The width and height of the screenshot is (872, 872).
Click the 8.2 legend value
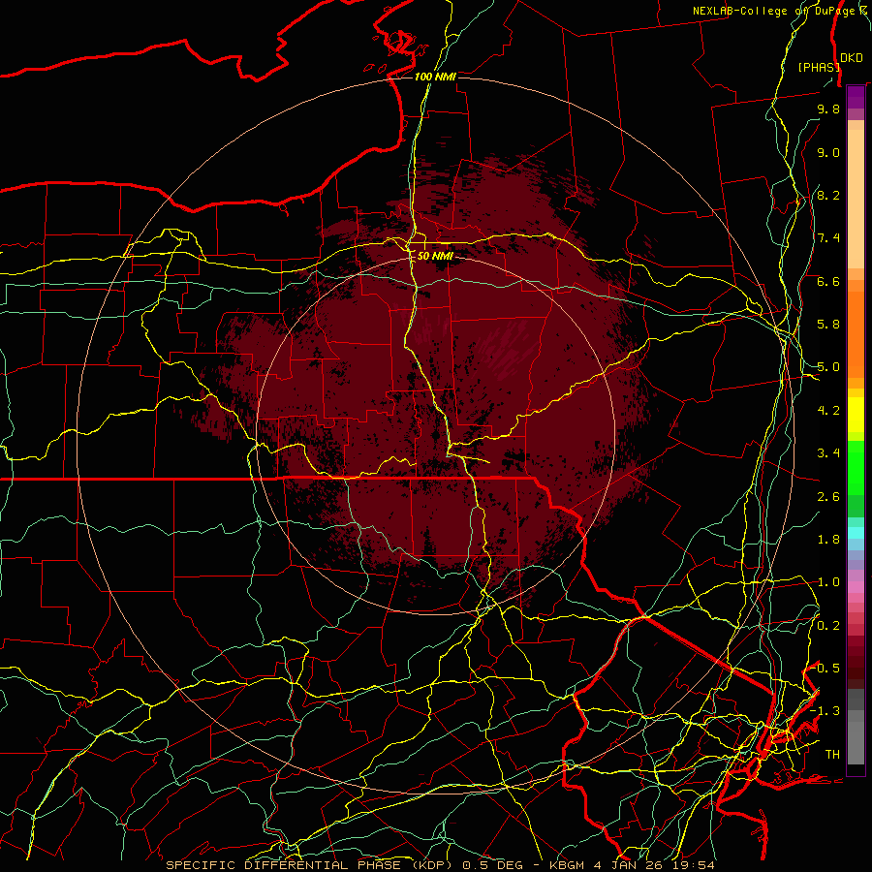pos(828,196)
